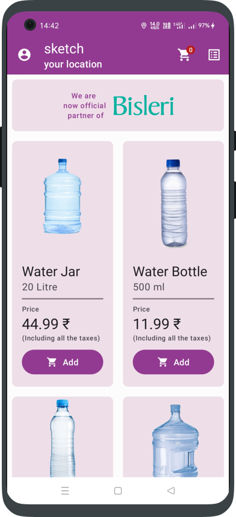Tap the Android back navigation triangle
The width and height of the screenshot is (236, 517).
pyautogui.click(x=171, y=490)
